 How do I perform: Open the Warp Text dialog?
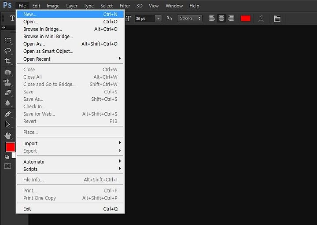click(261, 18)
